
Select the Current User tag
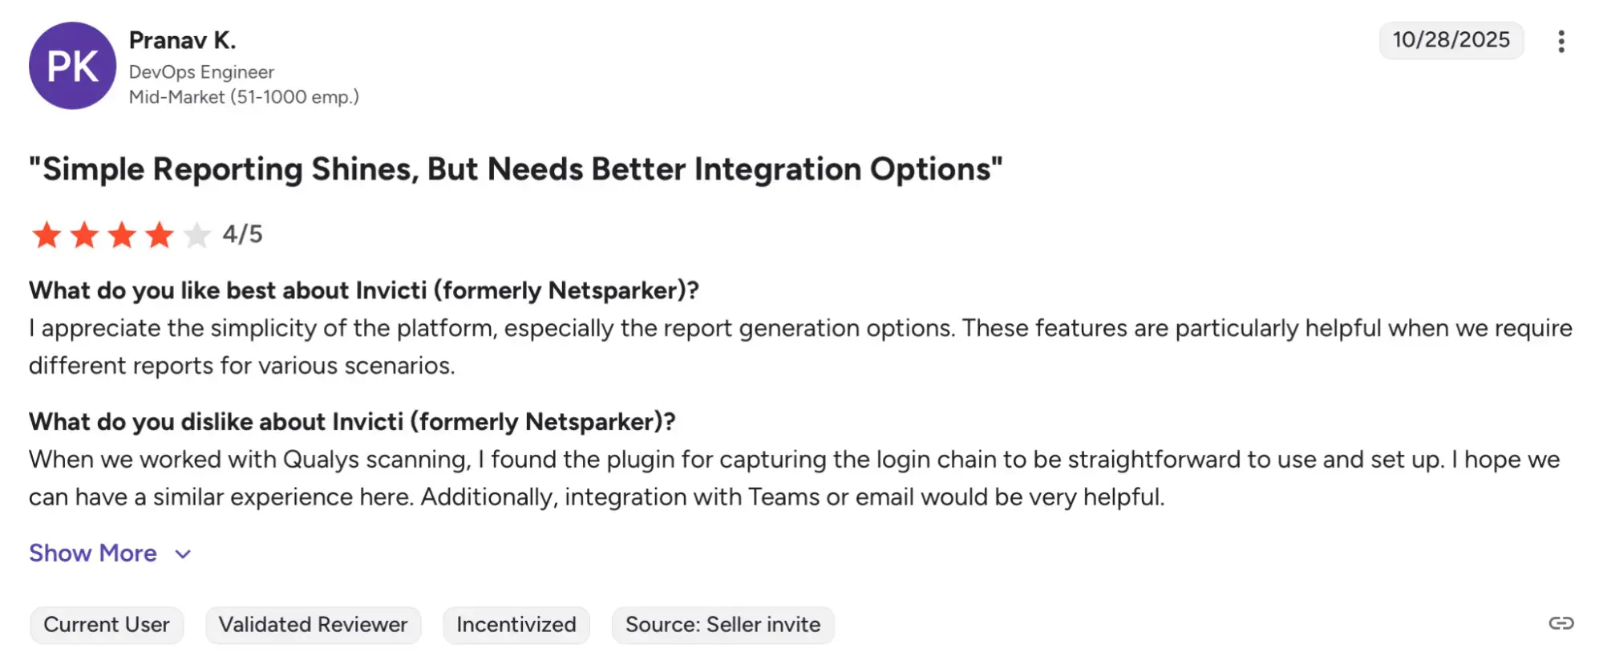[x=107, y=625]
